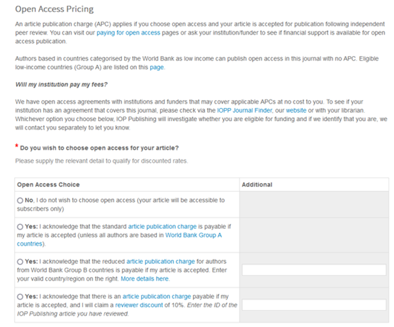Open the 'reviewer discount' link
This screenshot has height=327, width=394.
pyautogui.click(x=139, y=305)
